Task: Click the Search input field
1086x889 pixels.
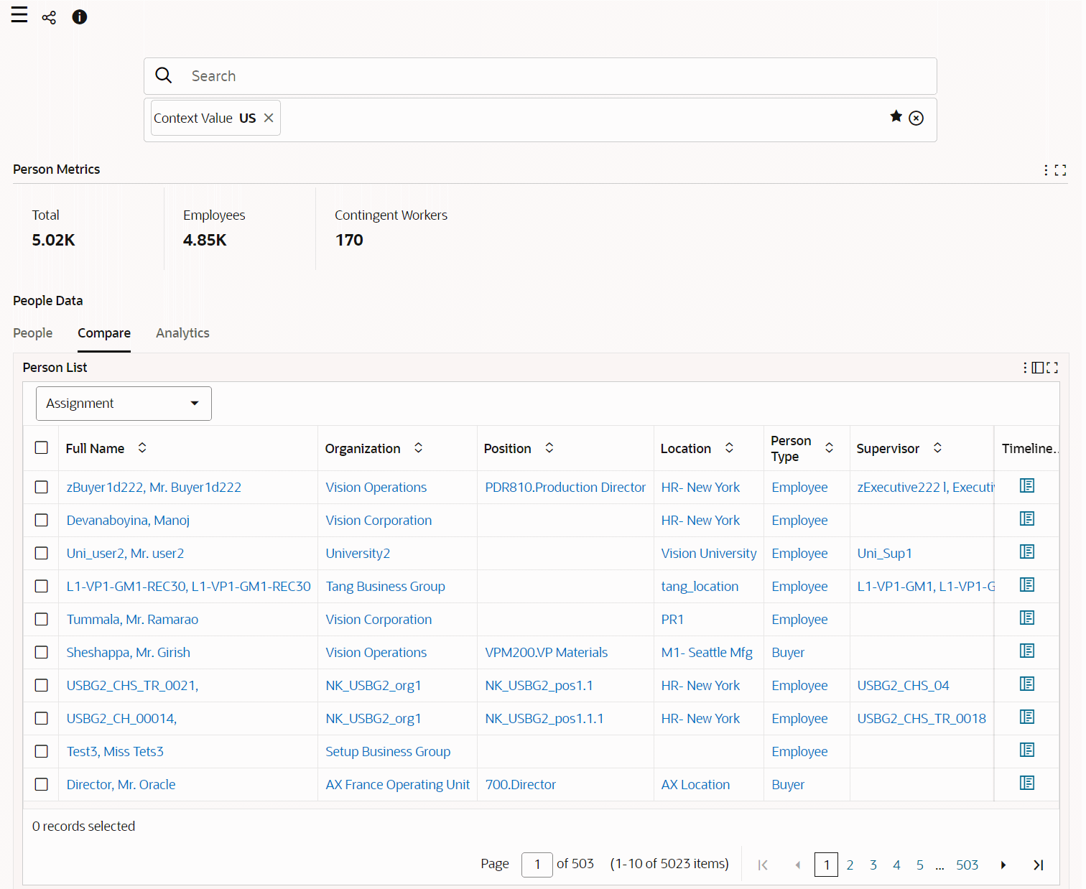Action: [x=540, y=76]
